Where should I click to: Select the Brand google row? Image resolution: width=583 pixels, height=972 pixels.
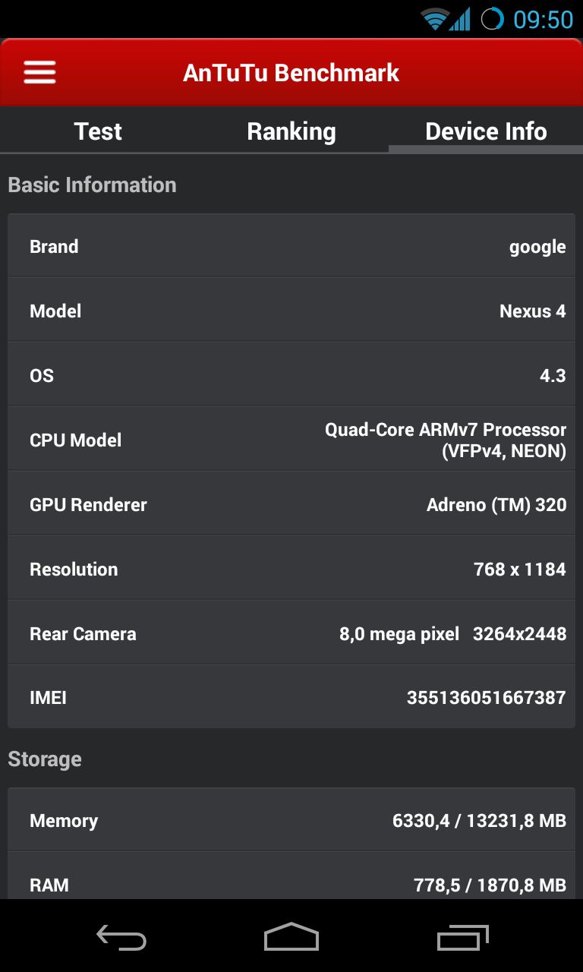(291, 246)
